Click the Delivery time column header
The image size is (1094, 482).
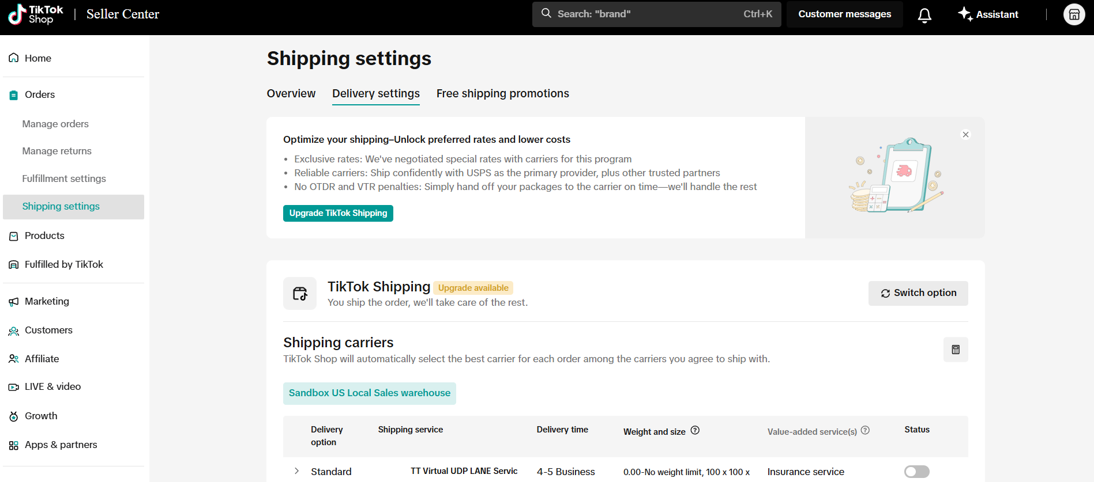point(562,430)
